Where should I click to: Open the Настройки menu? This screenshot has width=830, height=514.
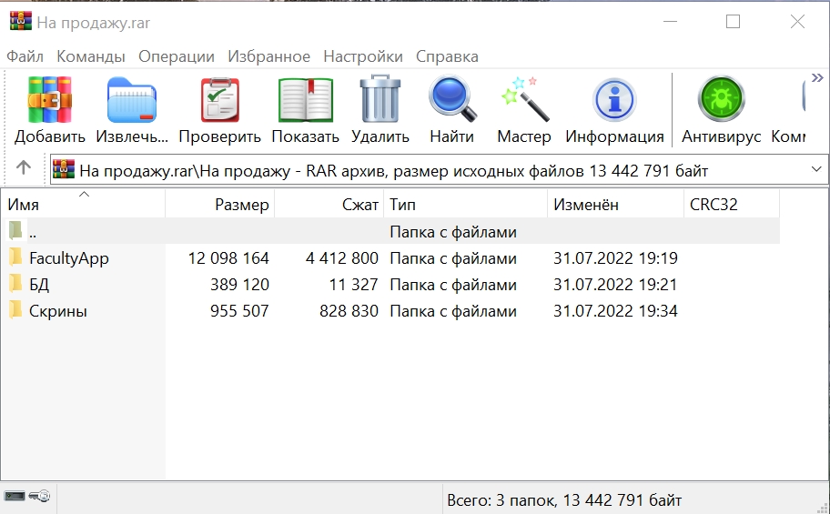[x=363, y=56]
